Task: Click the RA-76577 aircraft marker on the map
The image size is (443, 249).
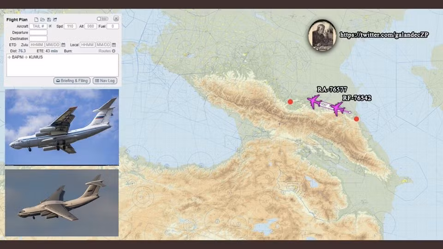Action: pos(314,101)
